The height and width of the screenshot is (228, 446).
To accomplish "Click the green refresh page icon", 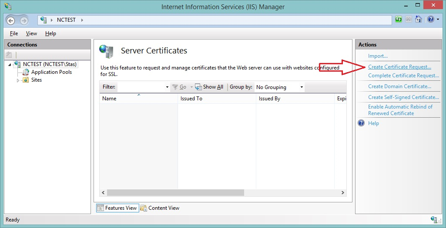I will pyautogui.click(x=399, y=20).
